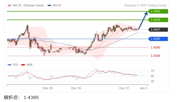The height and width of the screenshot is (102, 177).
Task: Click the RSI blue legend swatch
Action: click(10, 65)
